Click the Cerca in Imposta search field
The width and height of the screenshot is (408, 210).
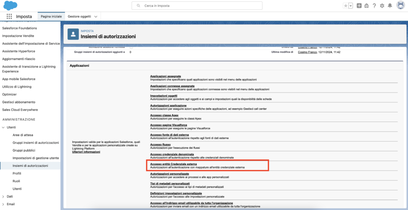(x=197, y=6)
